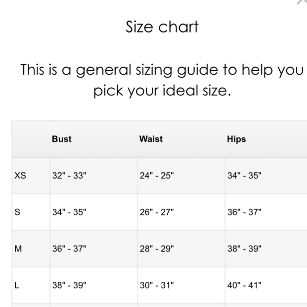Click M bust measurement 36" - 37"
Screen dimensions: 307x307
pos(69,249)
